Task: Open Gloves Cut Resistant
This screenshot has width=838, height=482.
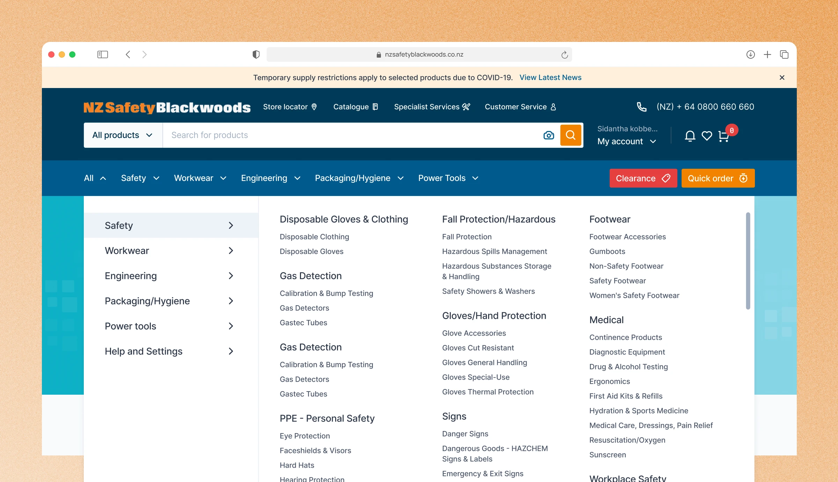Action: [x=478, y=348]
